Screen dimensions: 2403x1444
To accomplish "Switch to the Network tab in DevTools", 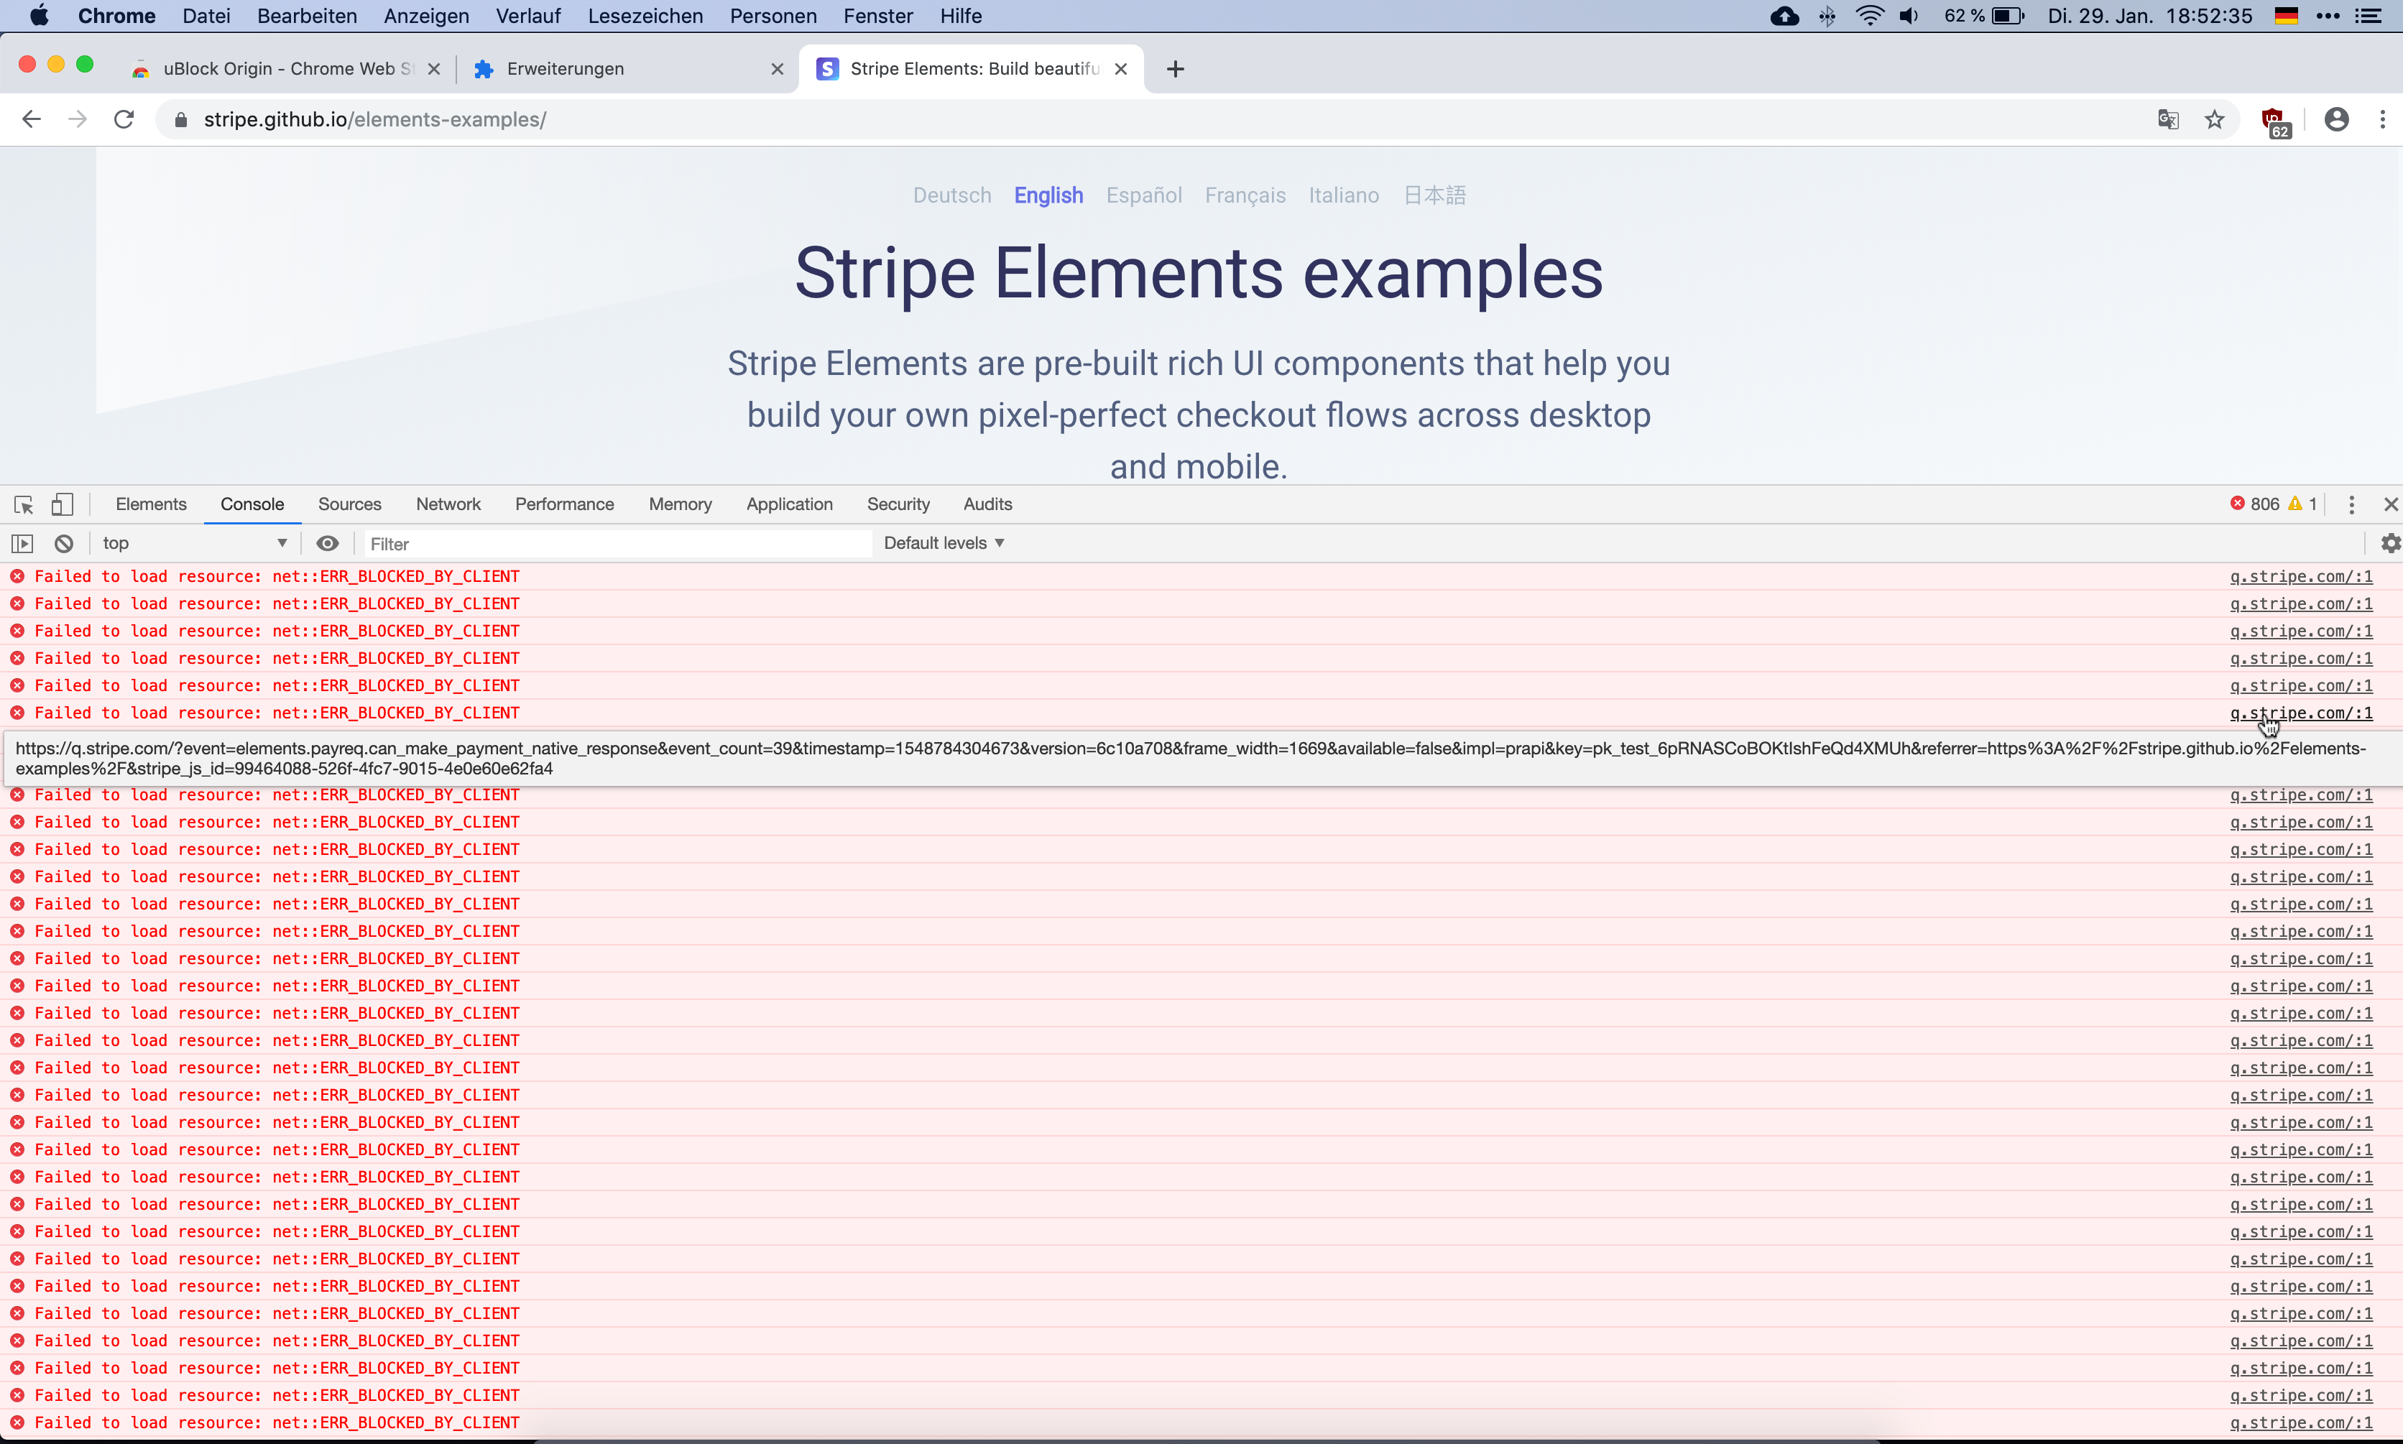I will [447, 504].
